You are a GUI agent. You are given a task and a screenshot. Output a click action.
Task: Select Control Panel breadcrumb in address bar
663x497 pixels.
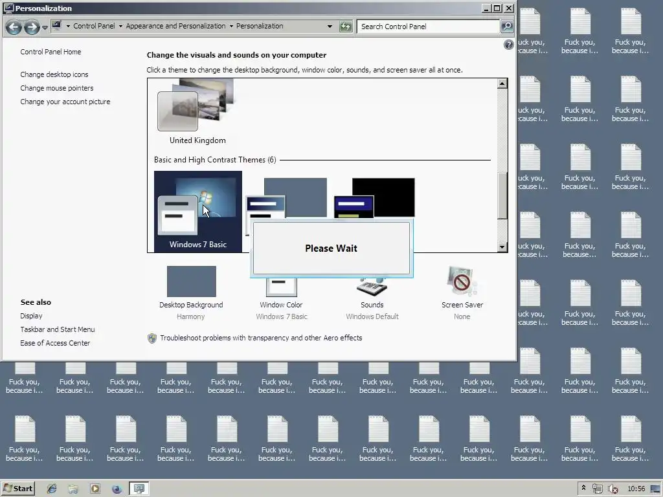click(x=94, y=26)
